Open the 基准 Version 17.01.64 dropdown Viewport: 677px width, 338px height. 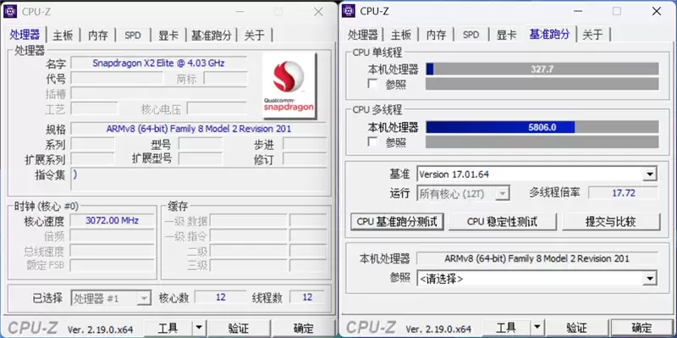click(x=649, y=175)
